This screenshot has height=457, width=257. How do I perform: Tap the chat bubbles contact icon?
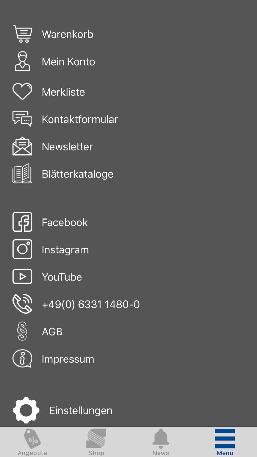22,118
